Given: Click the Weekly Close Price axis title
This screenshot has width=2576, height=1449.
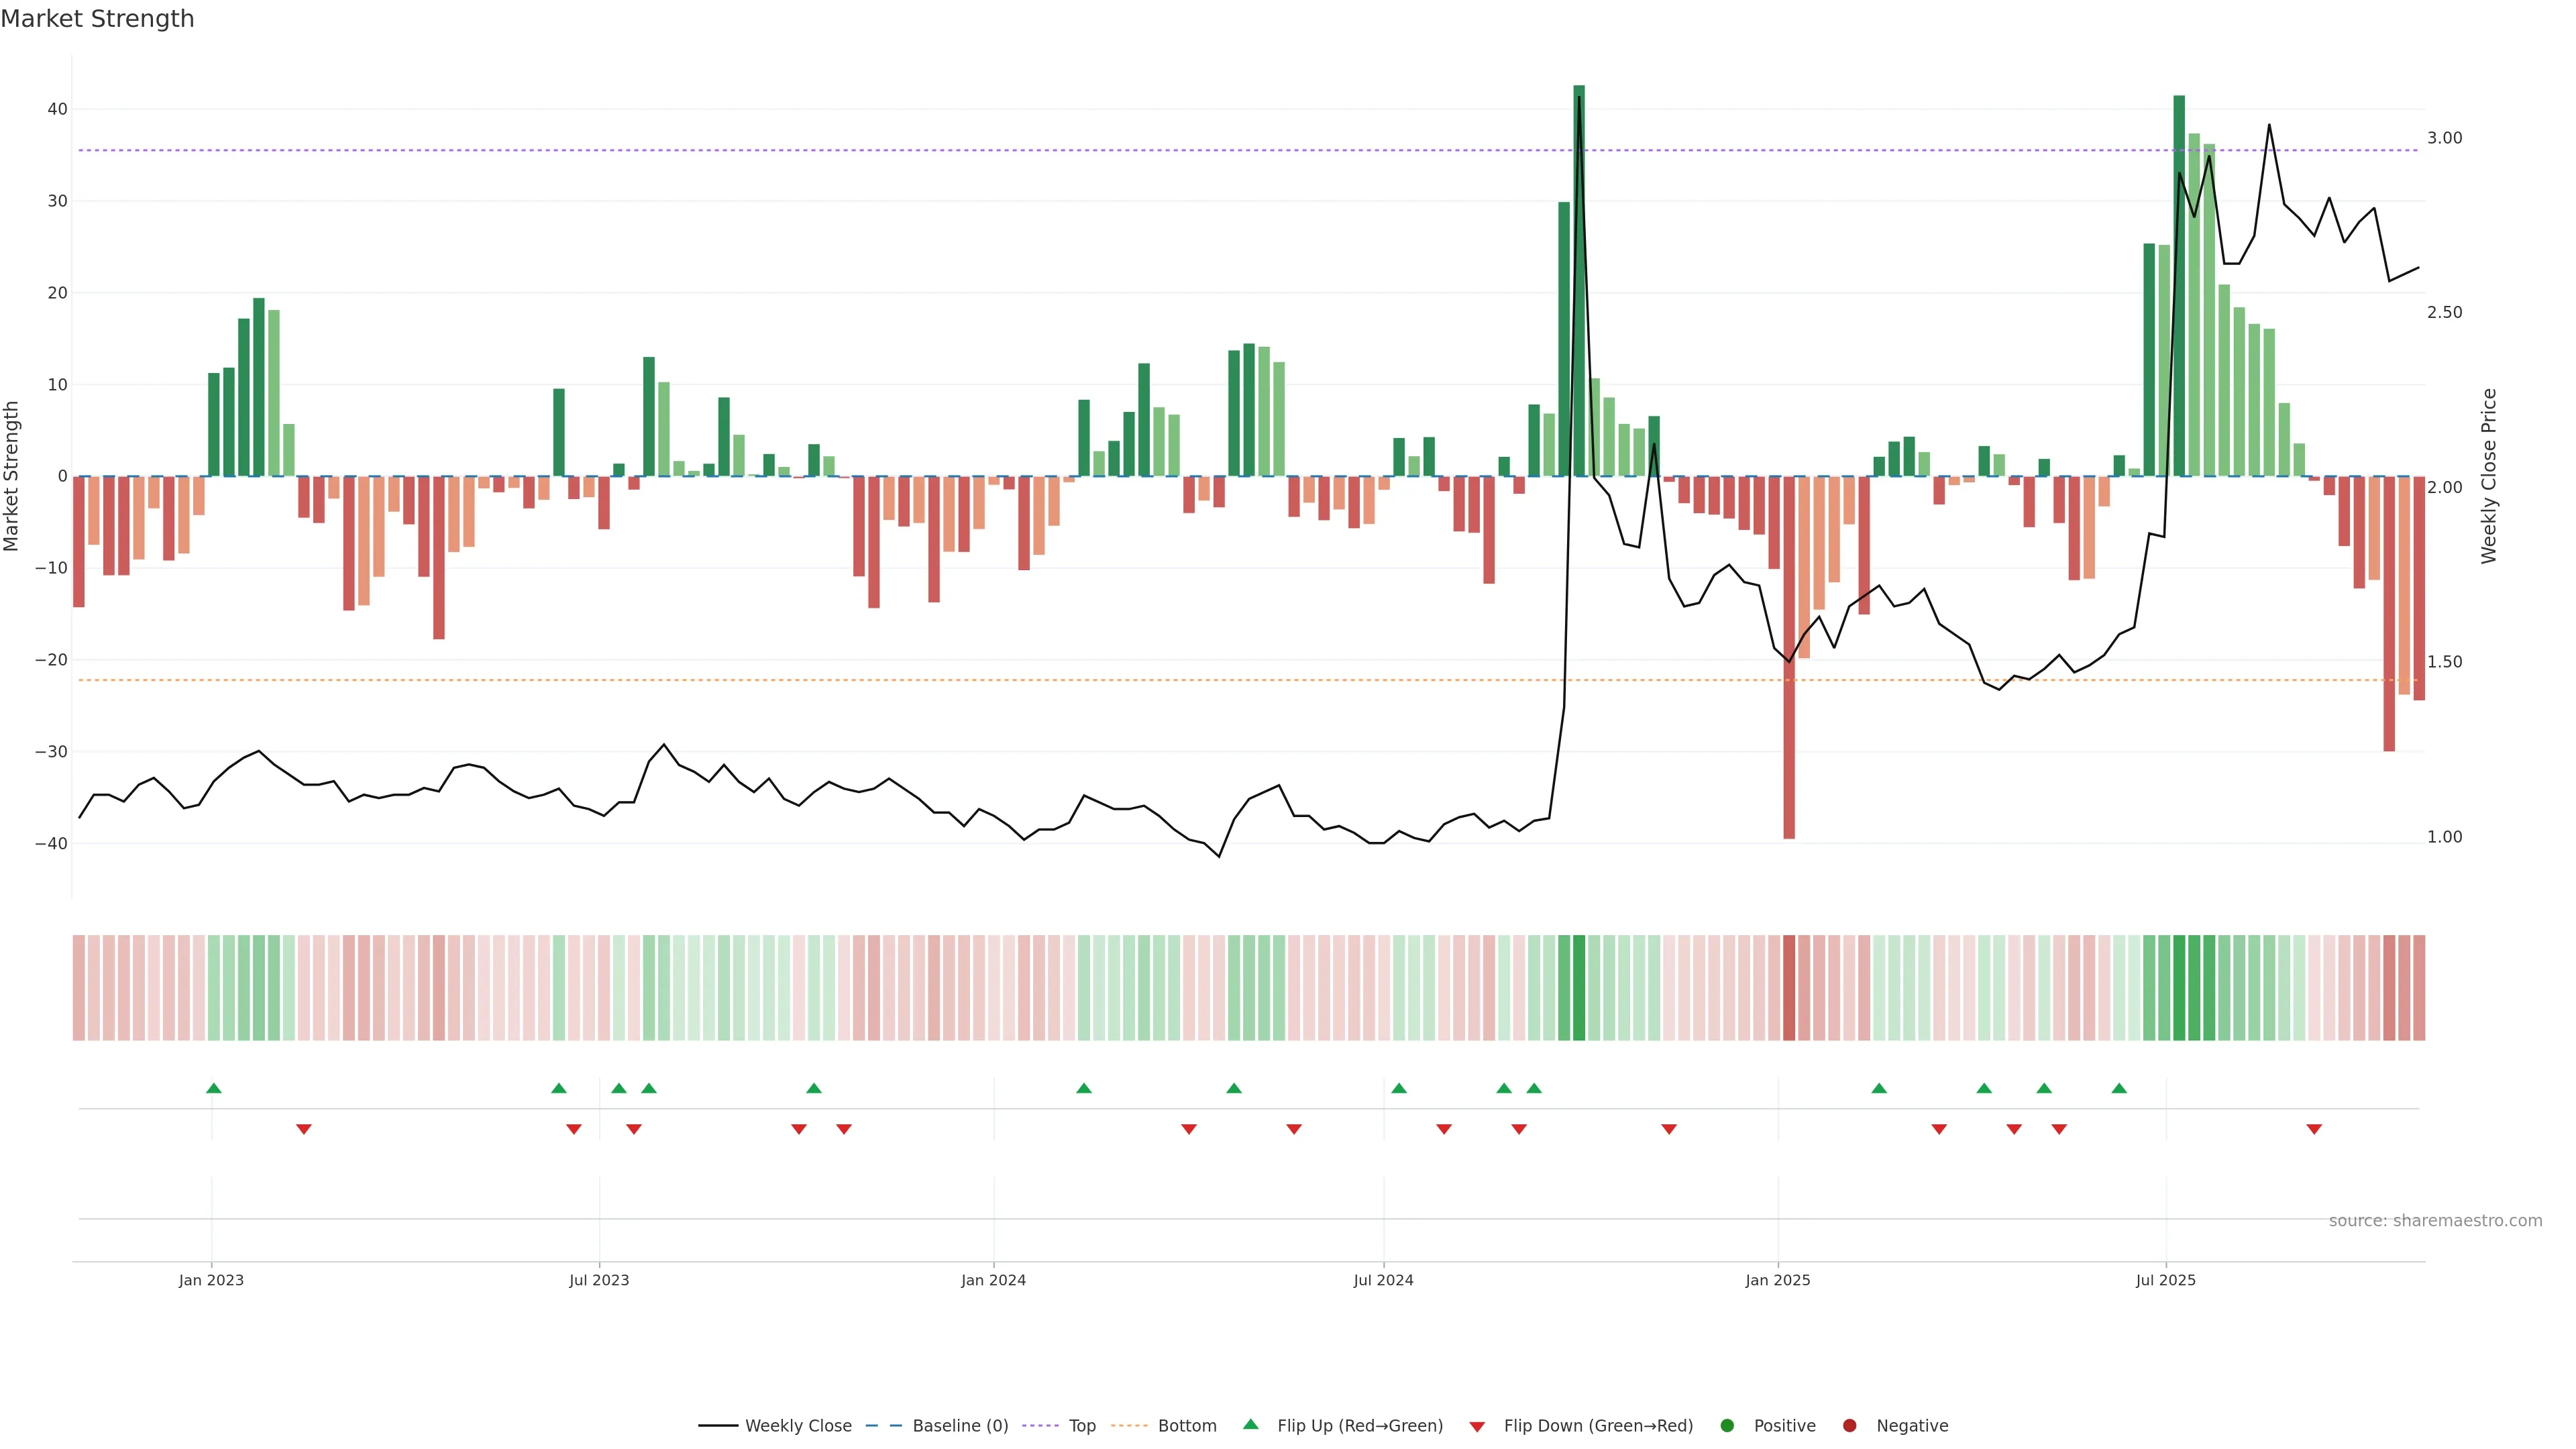Looking at the screenshot, I should click(x=2489, y=476).
